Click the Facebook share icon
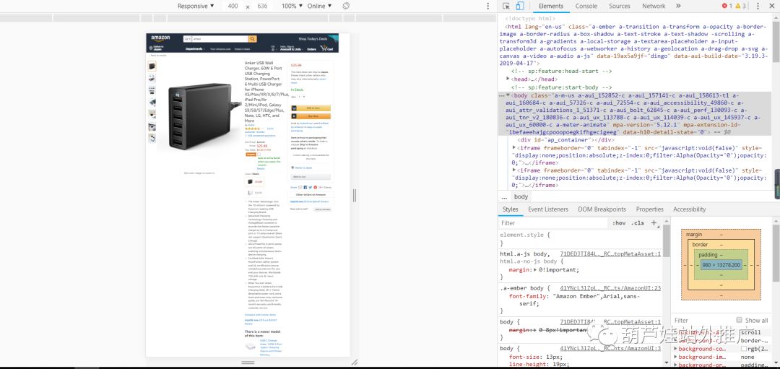This screenshot has width=780, height=369. tap(305, 188)
